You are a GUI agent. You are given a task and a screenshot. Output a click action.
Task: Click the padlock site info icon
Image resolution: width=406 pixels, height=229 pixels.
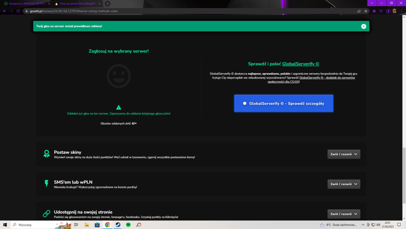(26, 11)
